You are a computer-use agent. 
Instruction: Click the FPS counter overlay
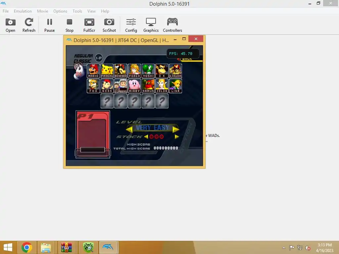183,54
